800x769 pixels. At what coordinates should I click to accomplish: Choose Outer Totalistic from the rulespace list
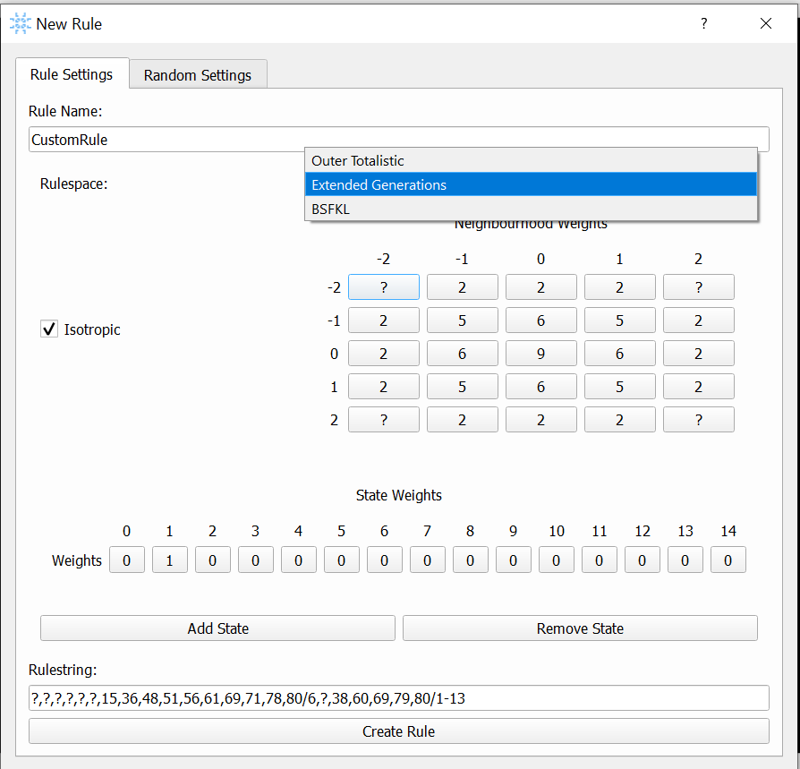click(531, 161)
